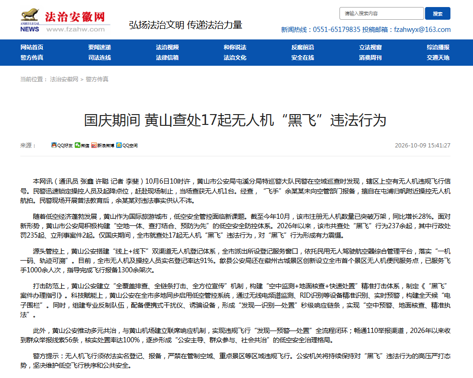Click the 法治安徽网 site logo
Image resolution: width=473 pixels, height=378 pixels.
[x=65, y=21]
